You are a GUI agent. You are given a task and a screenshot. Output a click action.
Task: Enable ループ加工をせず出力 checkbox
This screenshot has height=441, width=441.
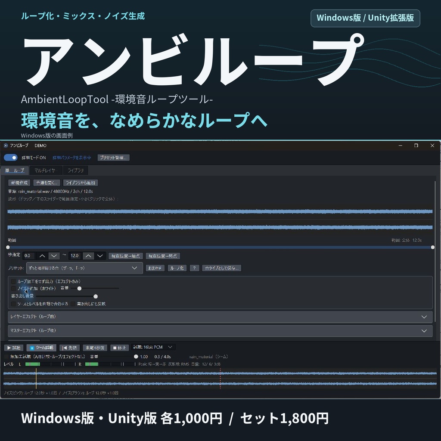[13, 281]
